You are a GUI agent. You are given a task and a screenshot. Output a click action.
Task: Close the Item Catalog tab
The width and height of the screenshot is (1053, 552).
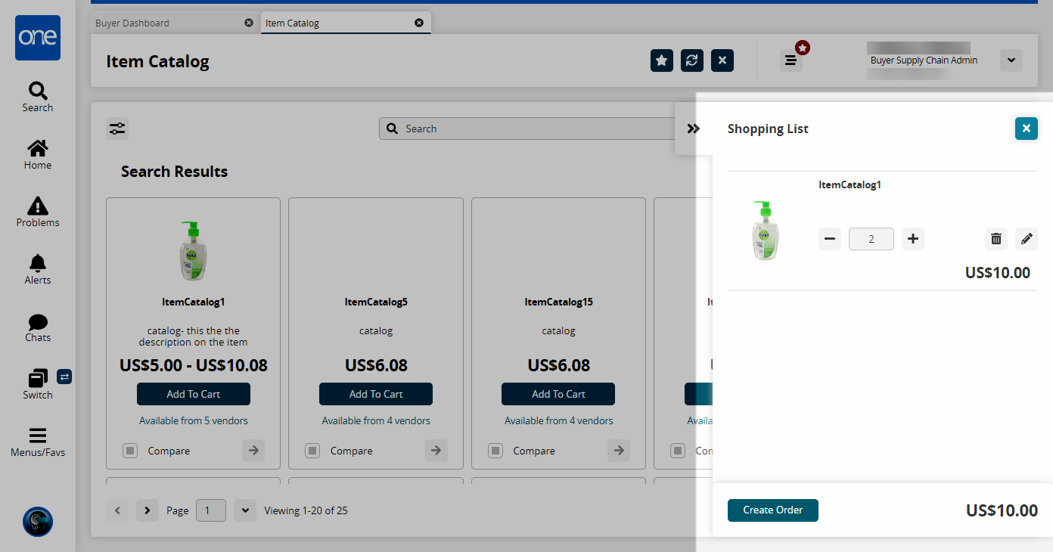tap(419, 23)
